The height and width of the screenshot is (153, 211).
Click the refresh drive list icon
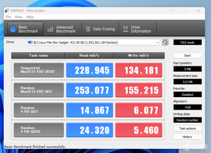click(165, 42)
